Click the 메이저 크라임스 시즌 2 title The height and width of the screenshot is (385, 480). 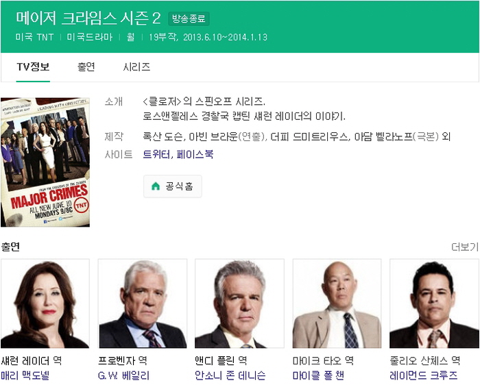[x=88, y=18]
